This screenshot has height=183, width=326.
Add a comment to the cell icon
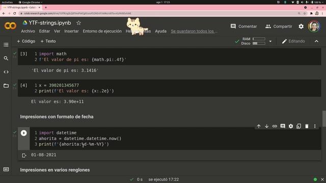click(283, 126)
